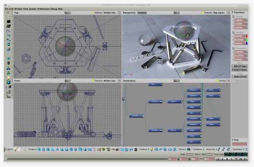Click the torus icon in Create toolbar

90,150
